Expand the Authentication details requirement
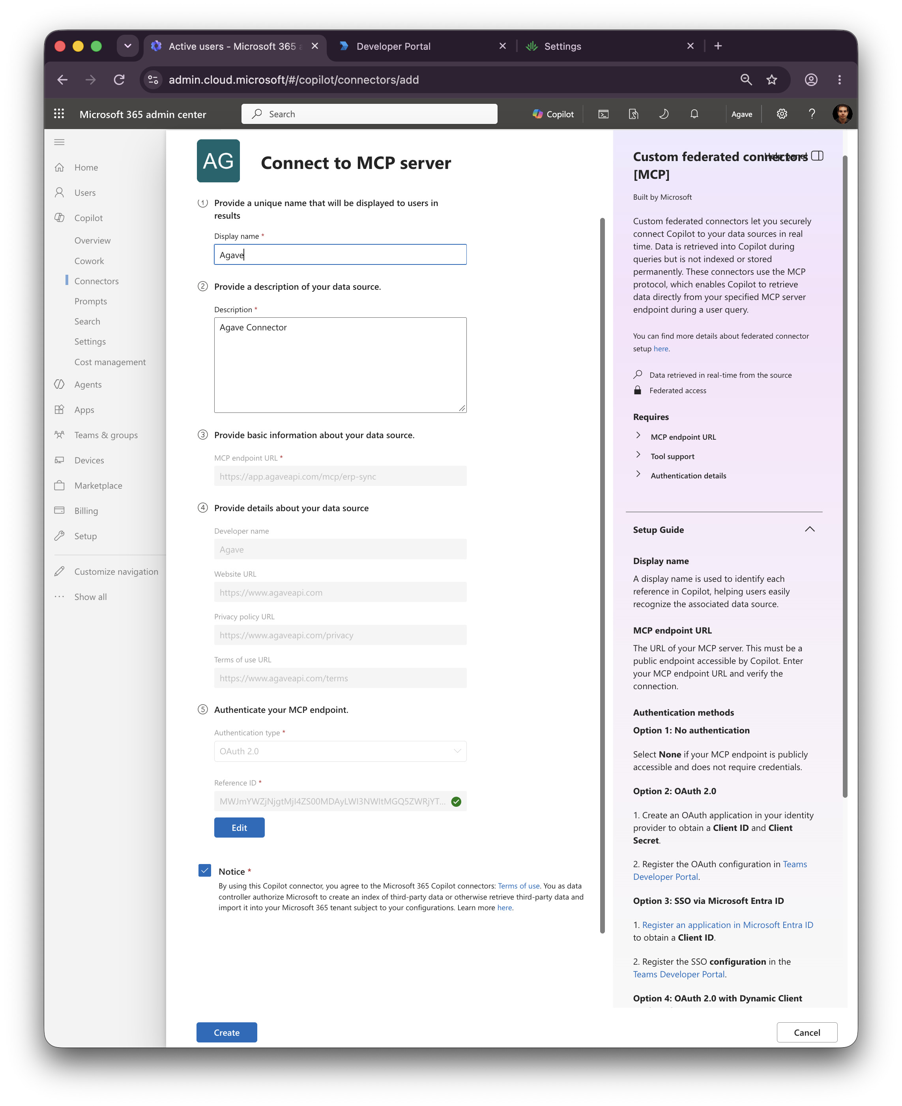The width and height of the screenshot is (902, 1106). coord(682,475)
